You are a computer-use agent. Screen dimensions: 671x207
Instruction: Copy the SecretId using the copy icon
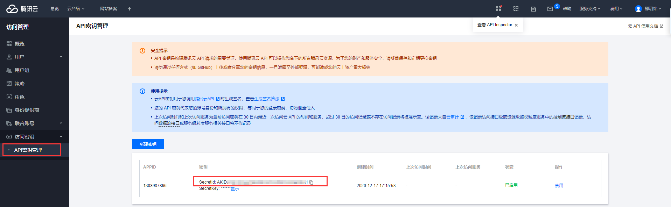coord(312,183)
